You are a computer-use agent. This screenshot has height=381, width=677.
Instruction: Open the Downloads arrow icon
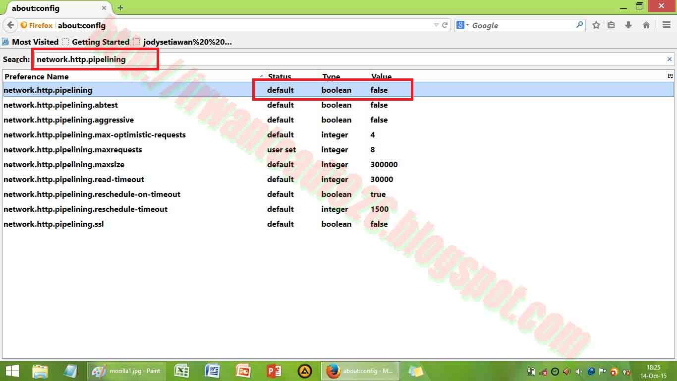[x=628, y=25]
